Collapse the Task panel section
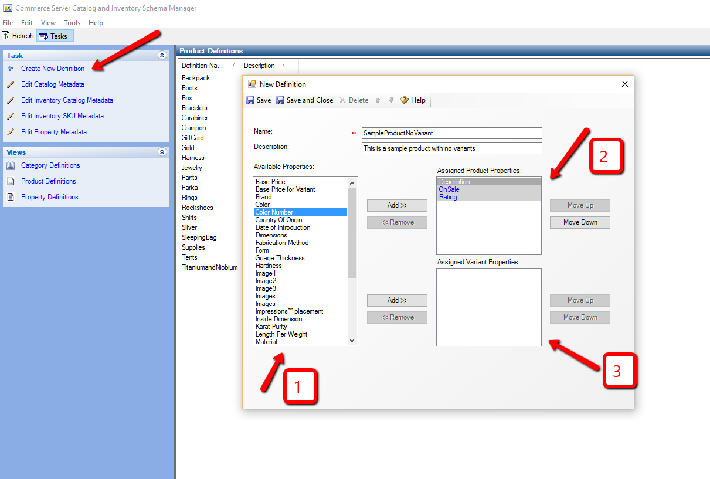The width and height of the screenshot is (710, 479). coord(162,55)
